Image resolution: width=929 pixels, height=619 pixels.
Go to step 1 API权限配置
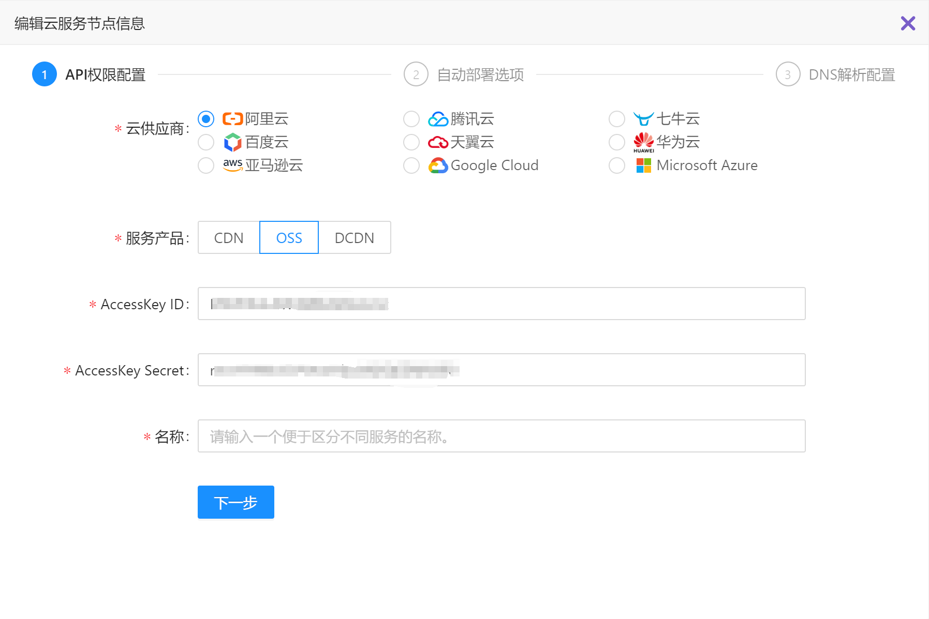pyautogui.click(x=89, y=74)
